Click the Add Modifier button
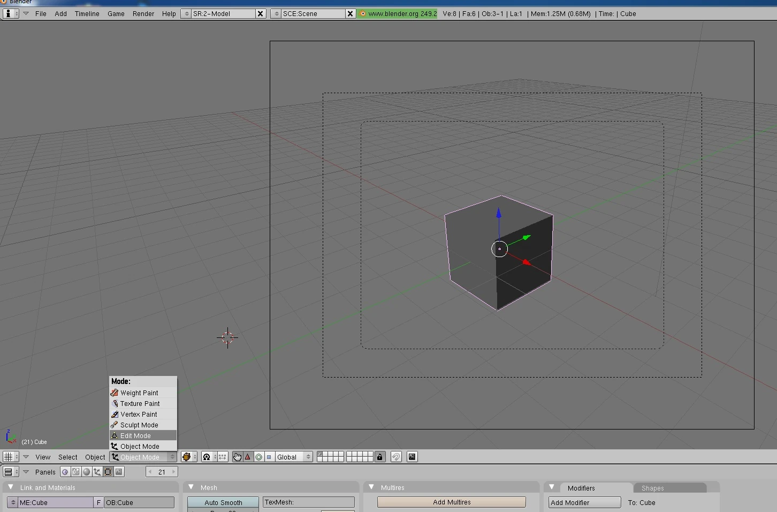 click(584, 502)
